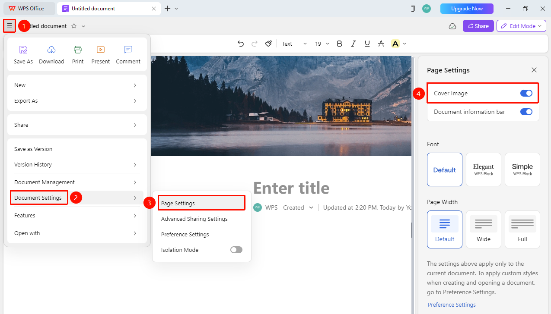Image resolution: width=551 pixels, height=314 pixels.
Task: Start presentation with the Present icon
Action: pyautogui.click(x=101, y=50)
